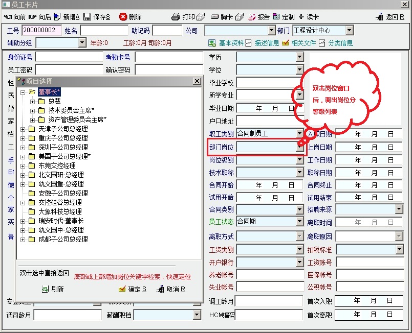Click the 返回 return icon at top right

[x=379, y=17]
